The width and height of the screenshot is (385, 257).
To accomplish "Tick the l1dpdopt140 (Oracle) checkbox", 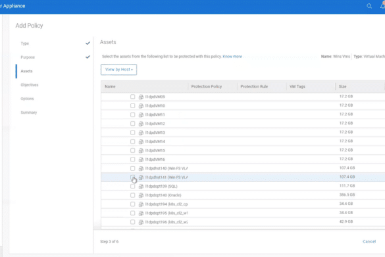I will 132,195.
